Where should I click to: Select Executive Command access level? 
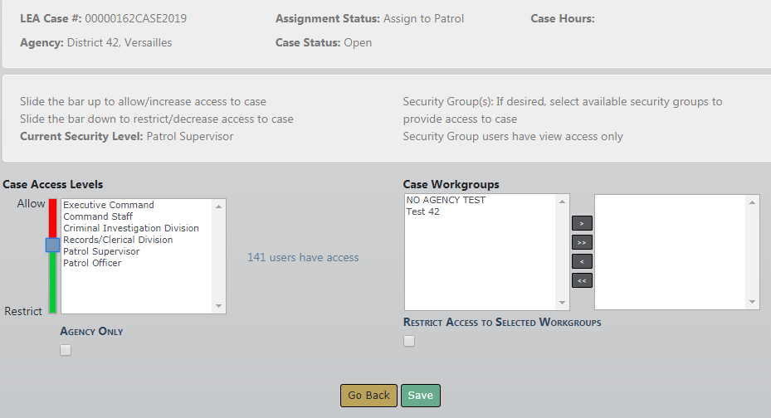[x=109, y=205]
